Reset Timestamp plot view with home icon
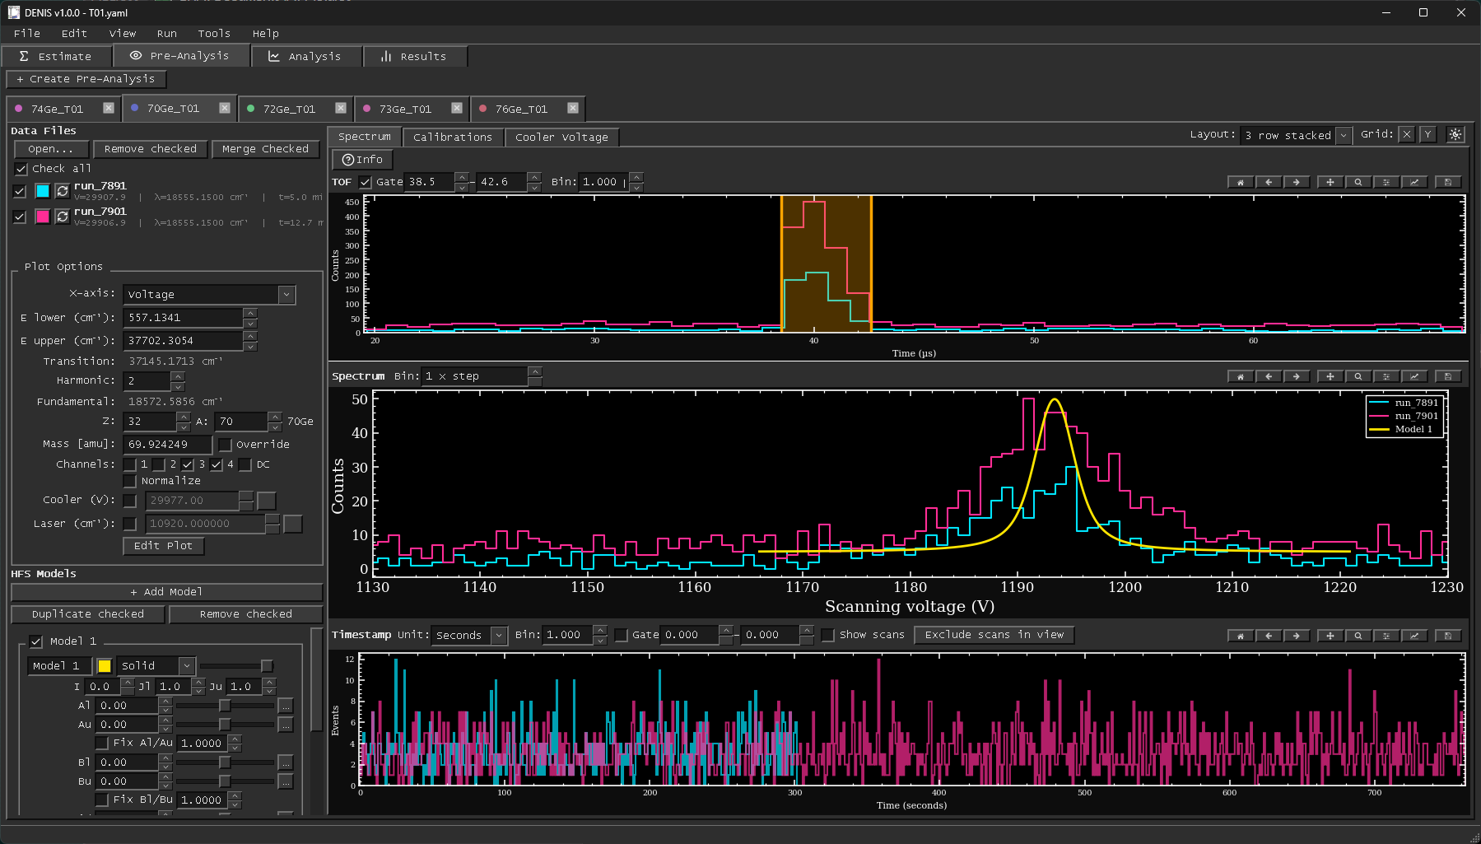 pyautogui.click(x=1241, y=636)
